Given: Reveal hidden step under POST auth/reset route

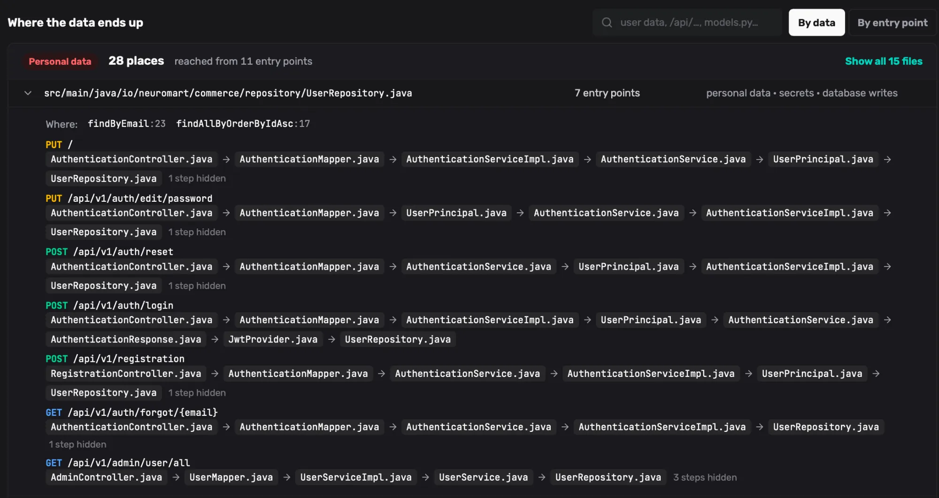Looking at the screenshot, I should pyautogui.click(x=197, y=285).
